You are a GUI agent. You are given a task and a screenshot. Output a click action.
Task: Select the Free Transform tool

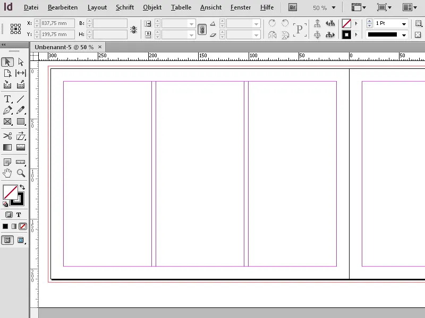pos(21,136)
